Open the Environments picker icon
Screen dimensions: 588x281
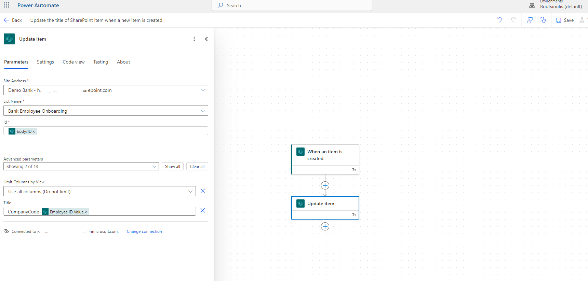pyautogui.click(x=532, y=5)
